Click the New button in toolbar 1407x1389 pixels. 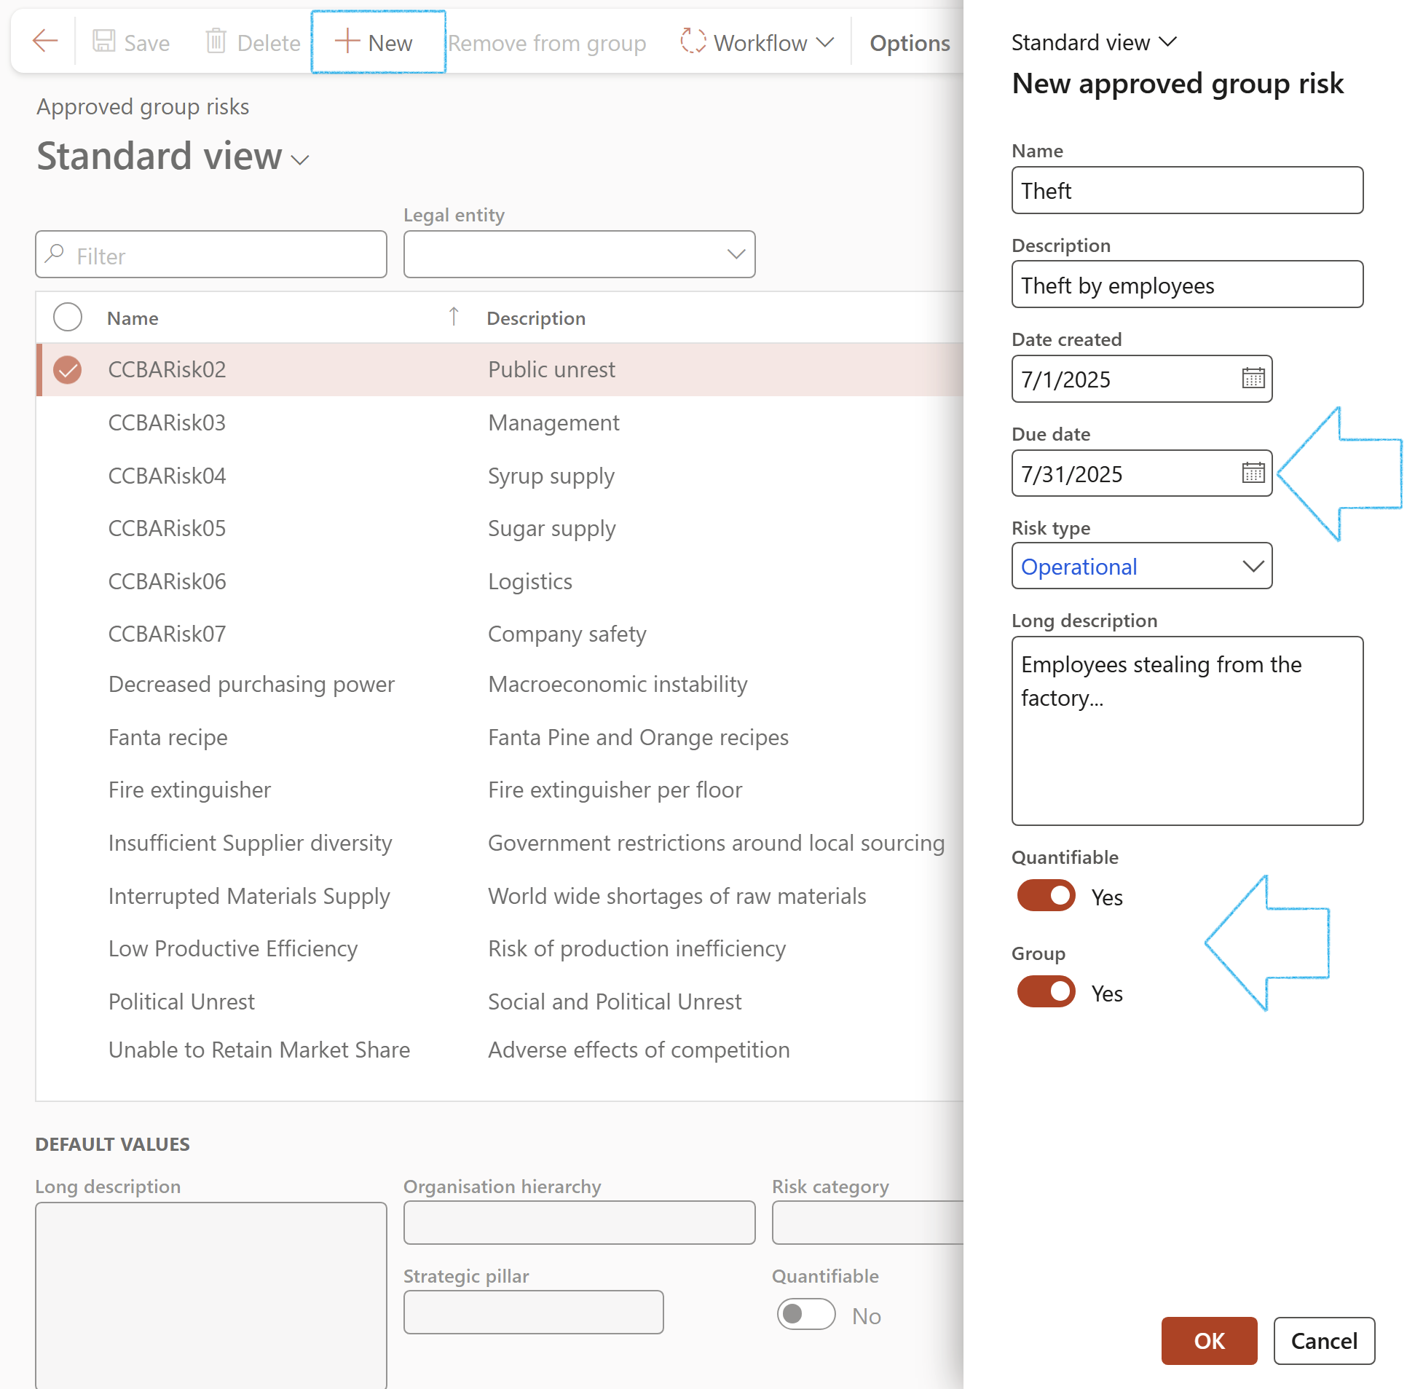coord(377,43)
